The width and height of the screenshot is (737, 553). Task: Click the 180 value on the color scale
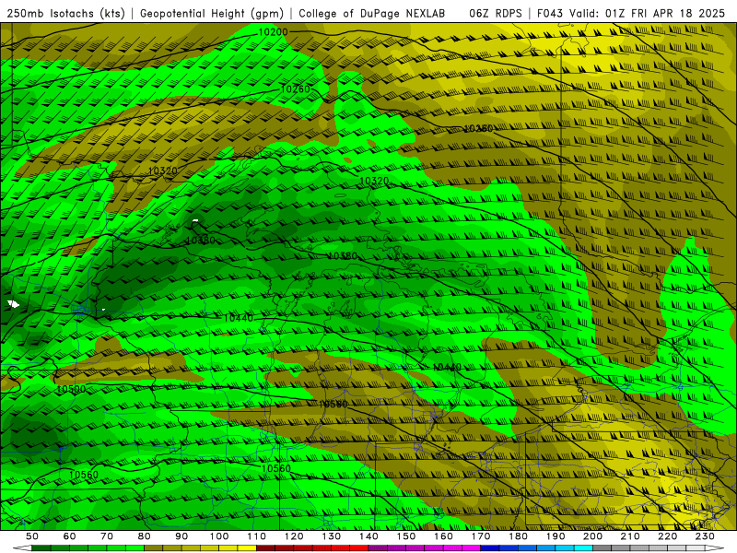518,536
